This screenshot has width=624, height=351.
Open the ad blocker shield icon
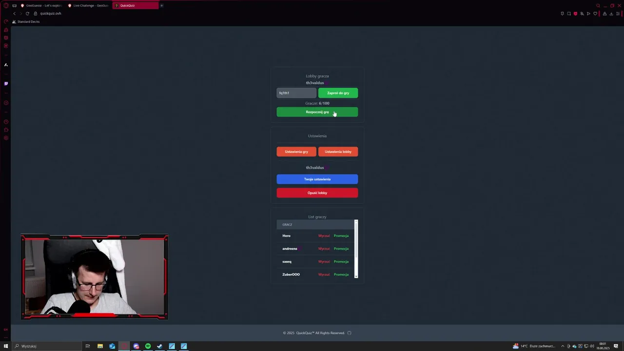click(x=575, y=14)
